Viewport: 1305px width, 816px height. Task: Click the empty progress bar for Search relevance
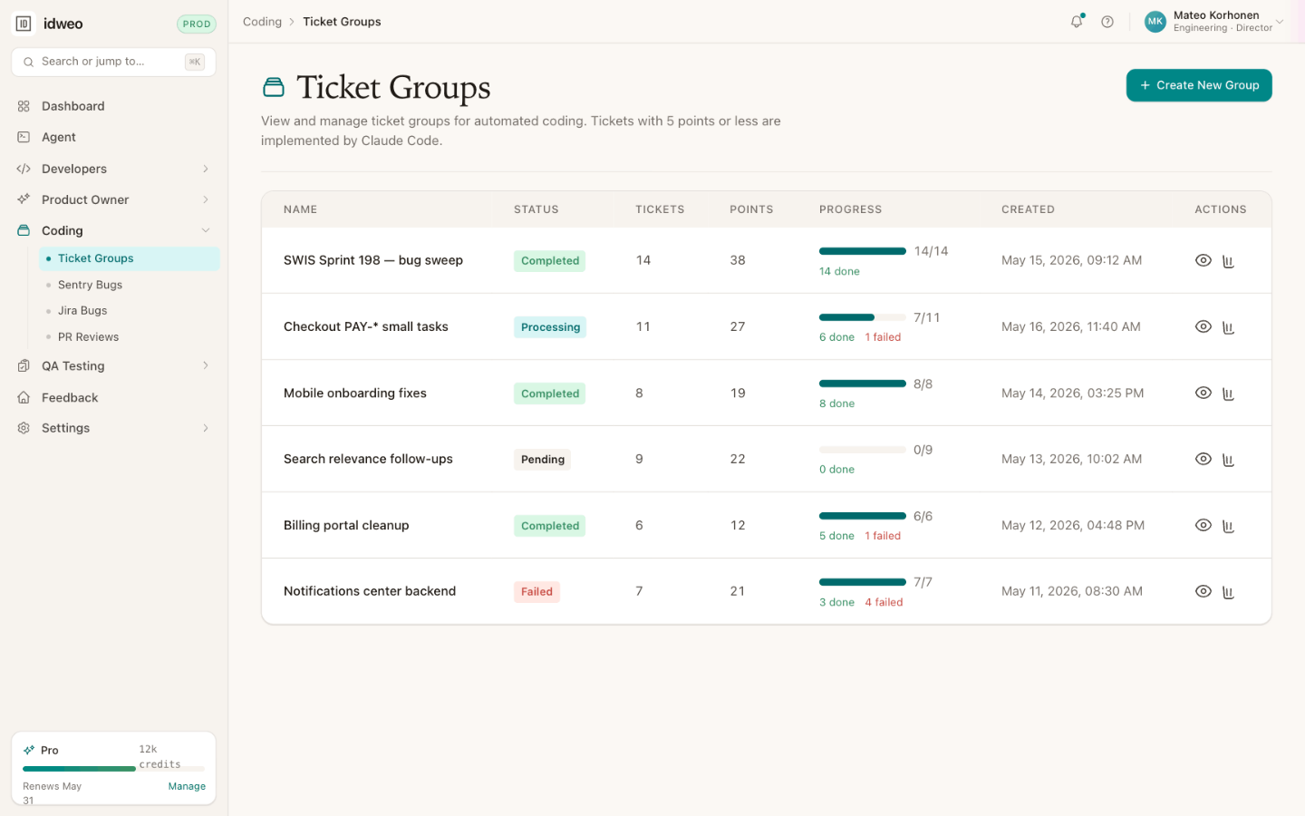coord(862,450)
